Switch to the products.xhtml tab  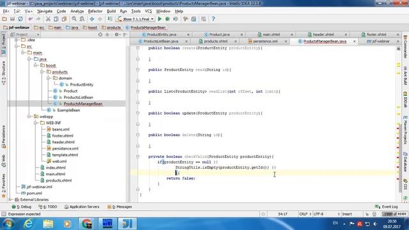coord(215,41)
